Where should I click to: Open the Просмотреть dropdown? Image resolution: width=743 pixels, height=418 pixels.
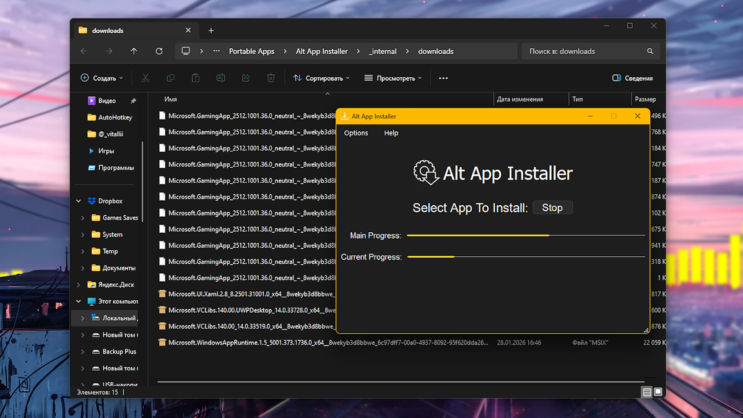393,78
